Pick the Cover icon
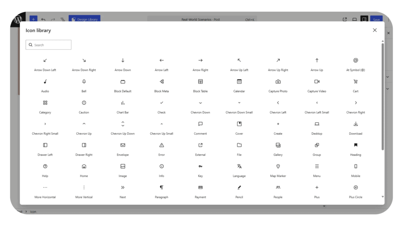Screen dimensions: 403x226 (239, 124)
